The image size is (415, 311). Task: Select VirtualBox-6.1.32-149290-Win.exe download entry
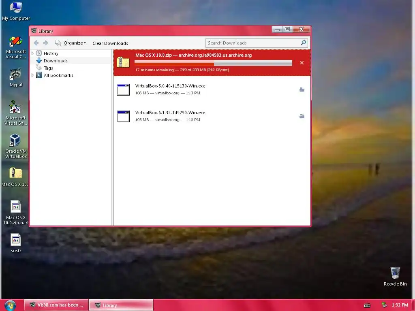212,116
